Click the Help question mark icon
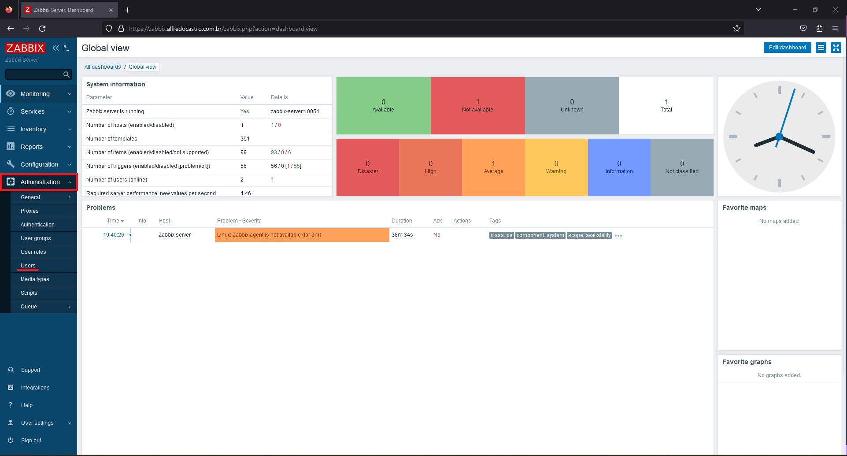Viewport: 847px width, 456px height. 11,405
